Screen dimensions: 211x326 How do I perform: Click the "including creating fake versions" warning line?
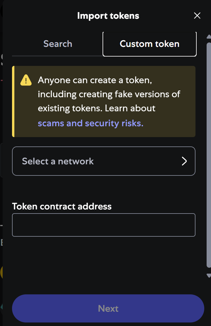point(109,94)
